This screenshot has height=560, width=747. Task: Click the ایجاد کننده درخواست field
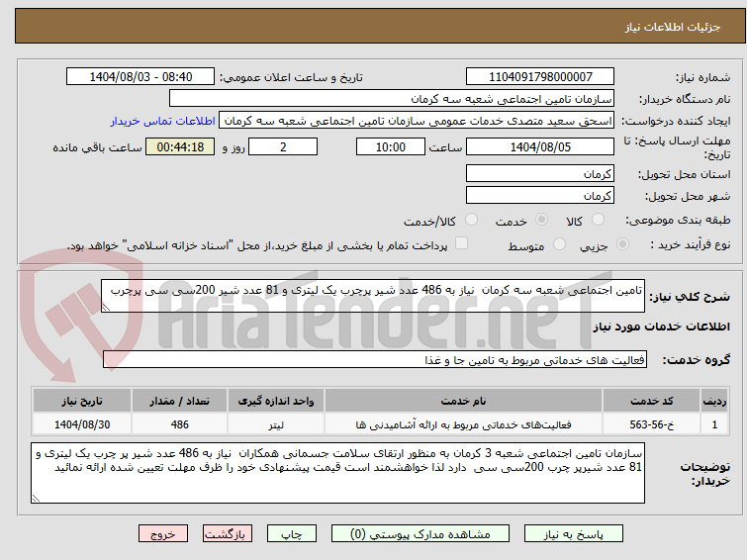coord(417,121)
